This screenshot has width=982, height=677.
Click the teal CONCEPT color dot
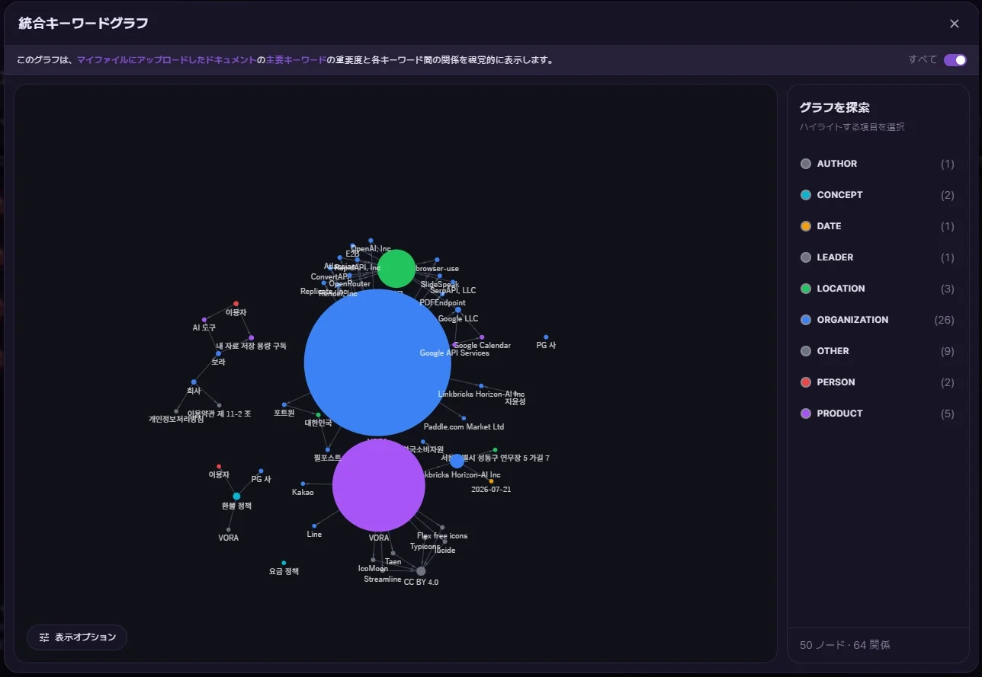point(806,195)
